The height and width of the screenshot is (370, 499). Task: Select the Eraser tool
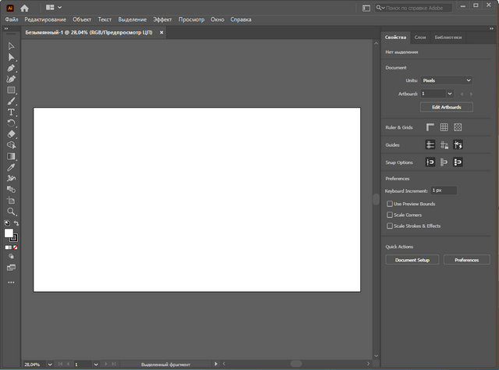[x=11, y=134]
